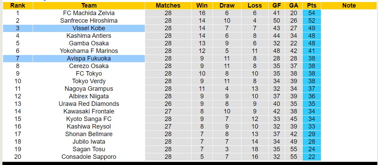Click the 54 points cell for Machida
The height and width of the screenshot is (165, 378).
point(312,13)
